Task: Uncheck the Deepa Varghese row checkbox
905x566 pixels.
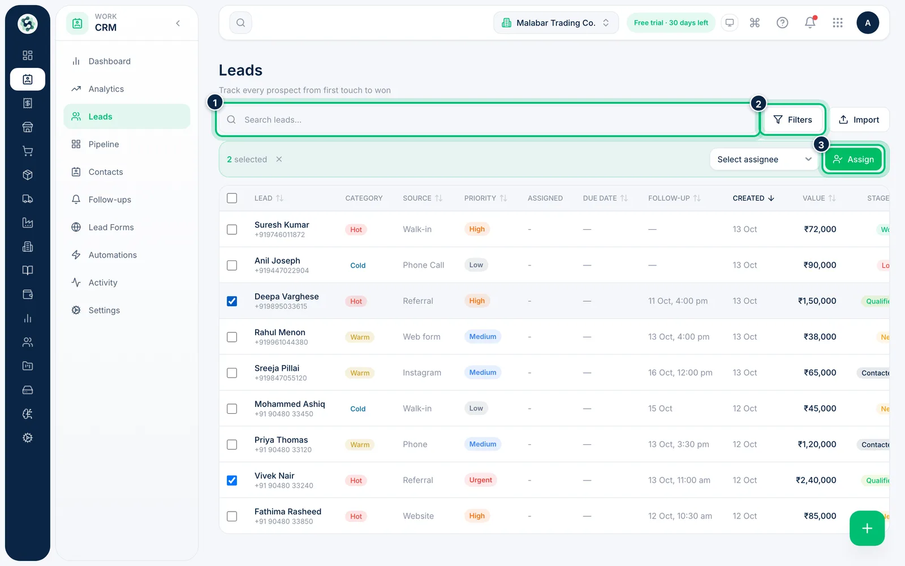Action: pyautogui.click(x=232, y=301)
